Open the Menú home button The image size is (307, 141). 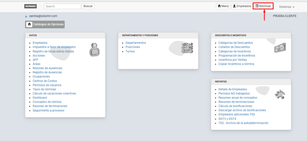pos(223,6)
